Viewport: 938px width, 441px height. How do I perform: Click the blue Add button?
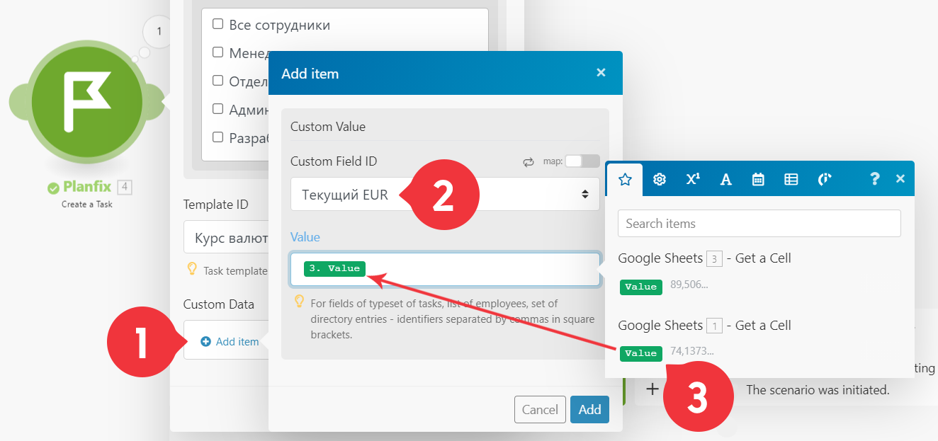(x=589, y=409)
